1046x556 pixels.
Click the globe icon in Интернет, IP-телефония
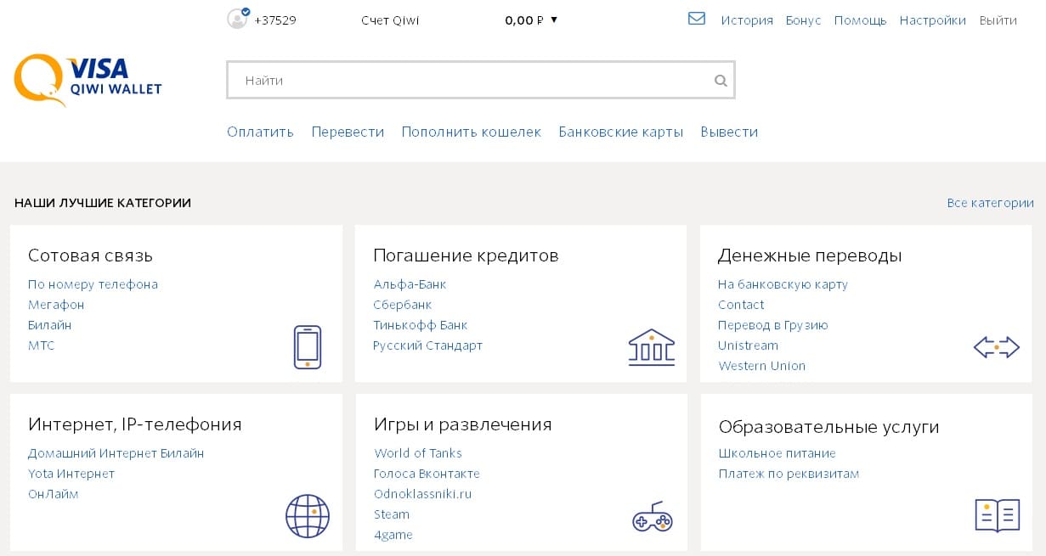tap(308, 515)
